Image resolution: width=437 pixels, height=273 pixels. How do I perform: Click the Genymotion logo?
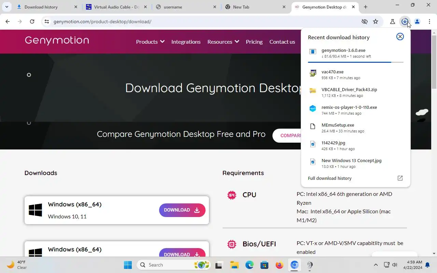[x=57, y=40]
